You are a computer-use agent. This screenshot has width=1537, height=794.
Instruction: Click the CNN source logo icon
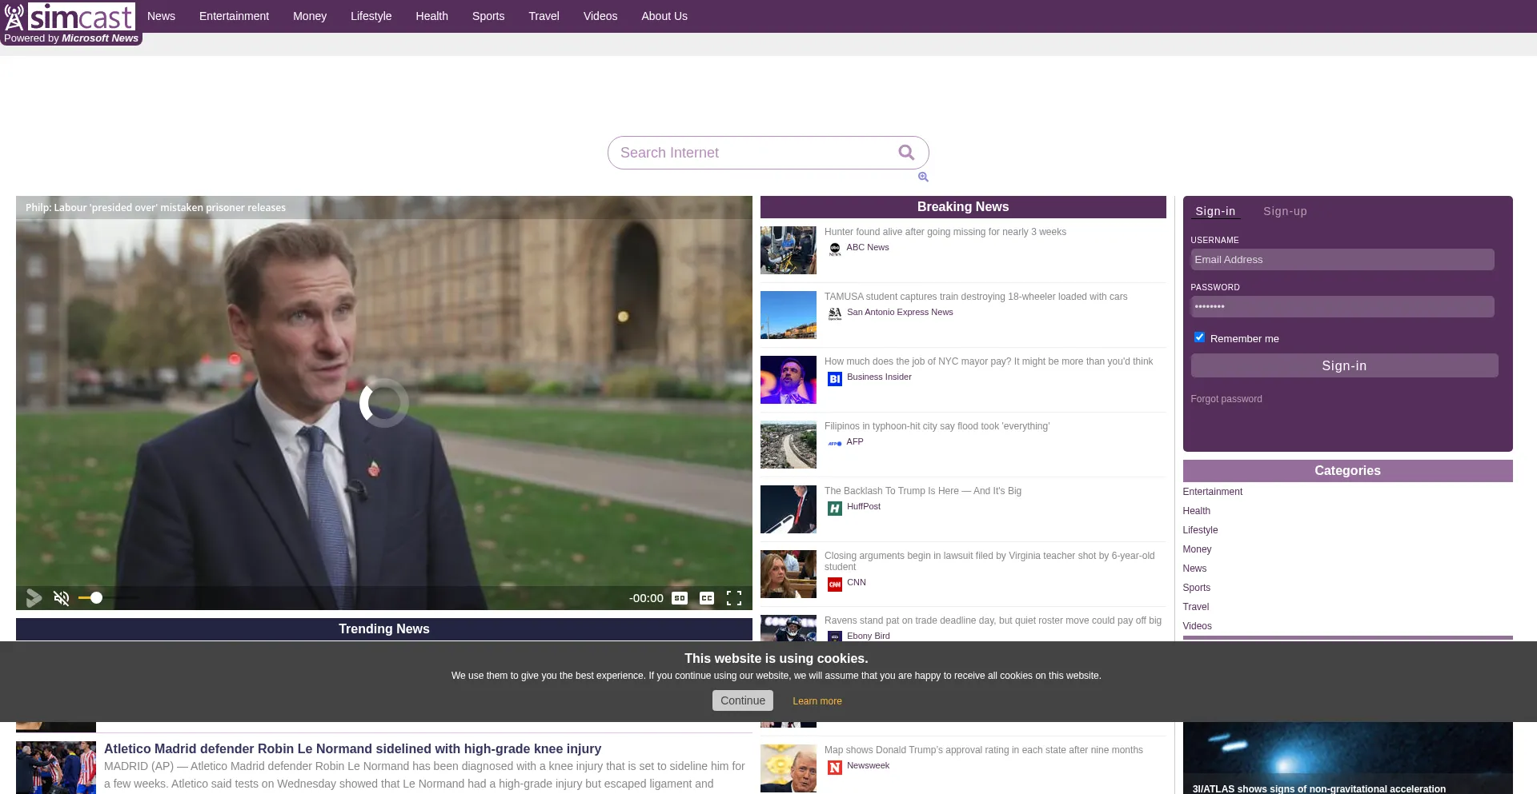pos(835,585)
